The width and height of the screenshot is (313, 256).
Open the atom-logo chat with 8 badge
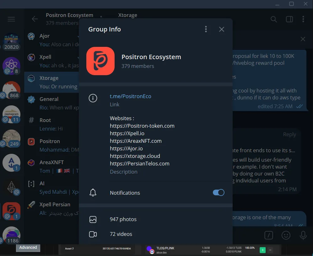click(x=11, y=66)
